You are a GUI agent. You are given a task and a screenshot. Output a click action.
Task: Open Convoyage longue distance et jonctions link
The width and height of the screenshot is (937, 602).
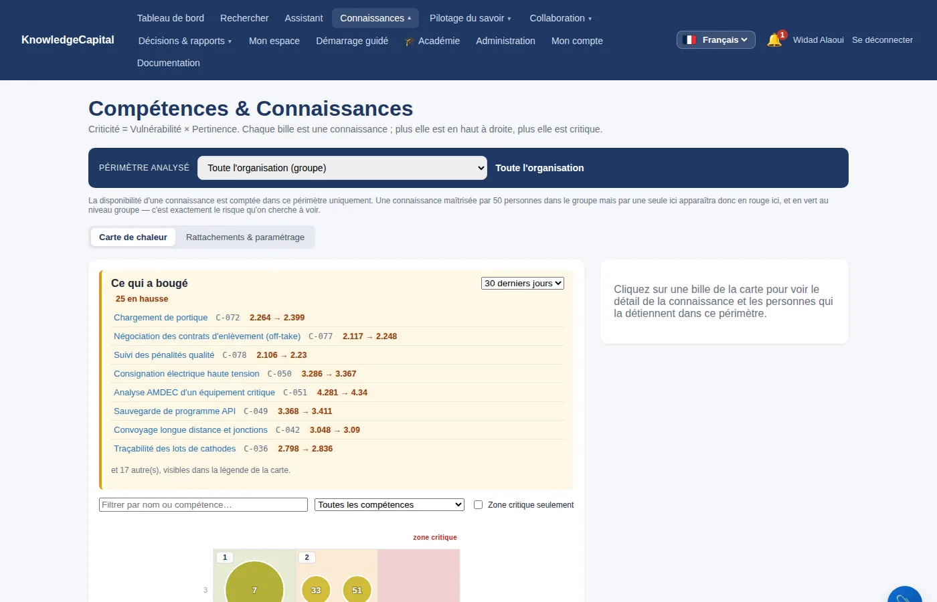(191, 430)
